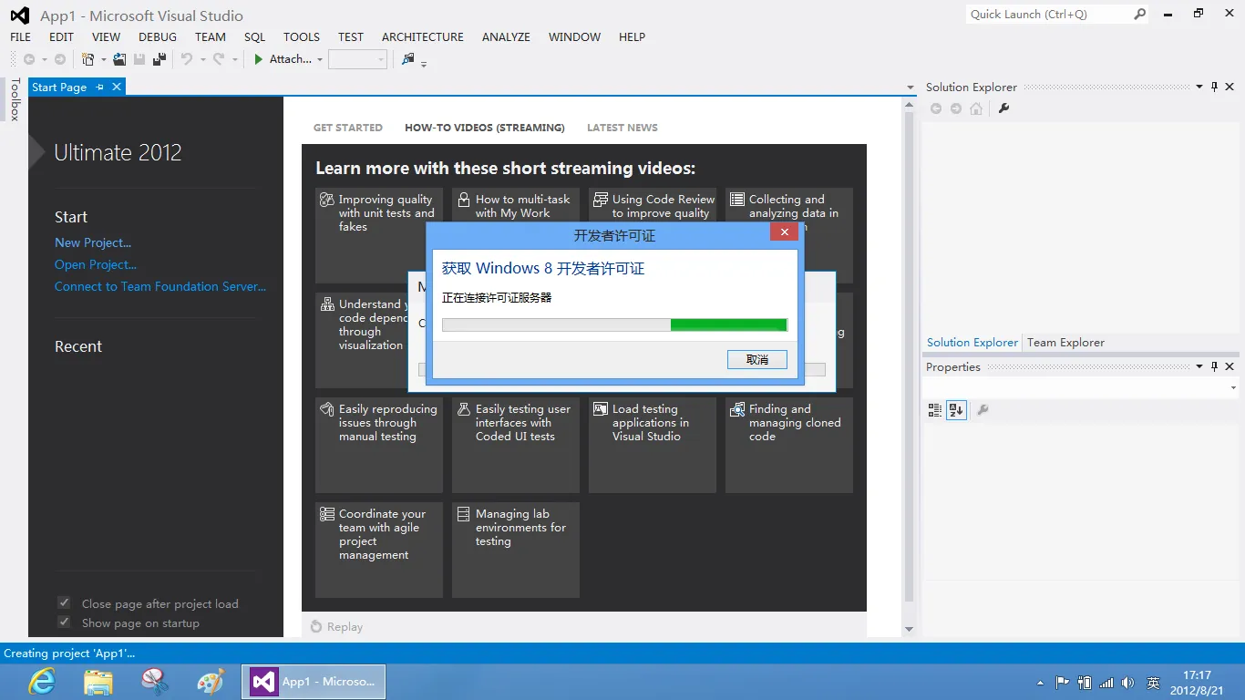Switch to the Team Explorer tab
The width and height of the screenshot is (1245, 700).
1065,343
